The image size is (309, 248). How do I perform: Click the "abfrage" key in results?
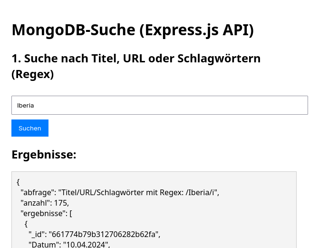tap(38, 192)
